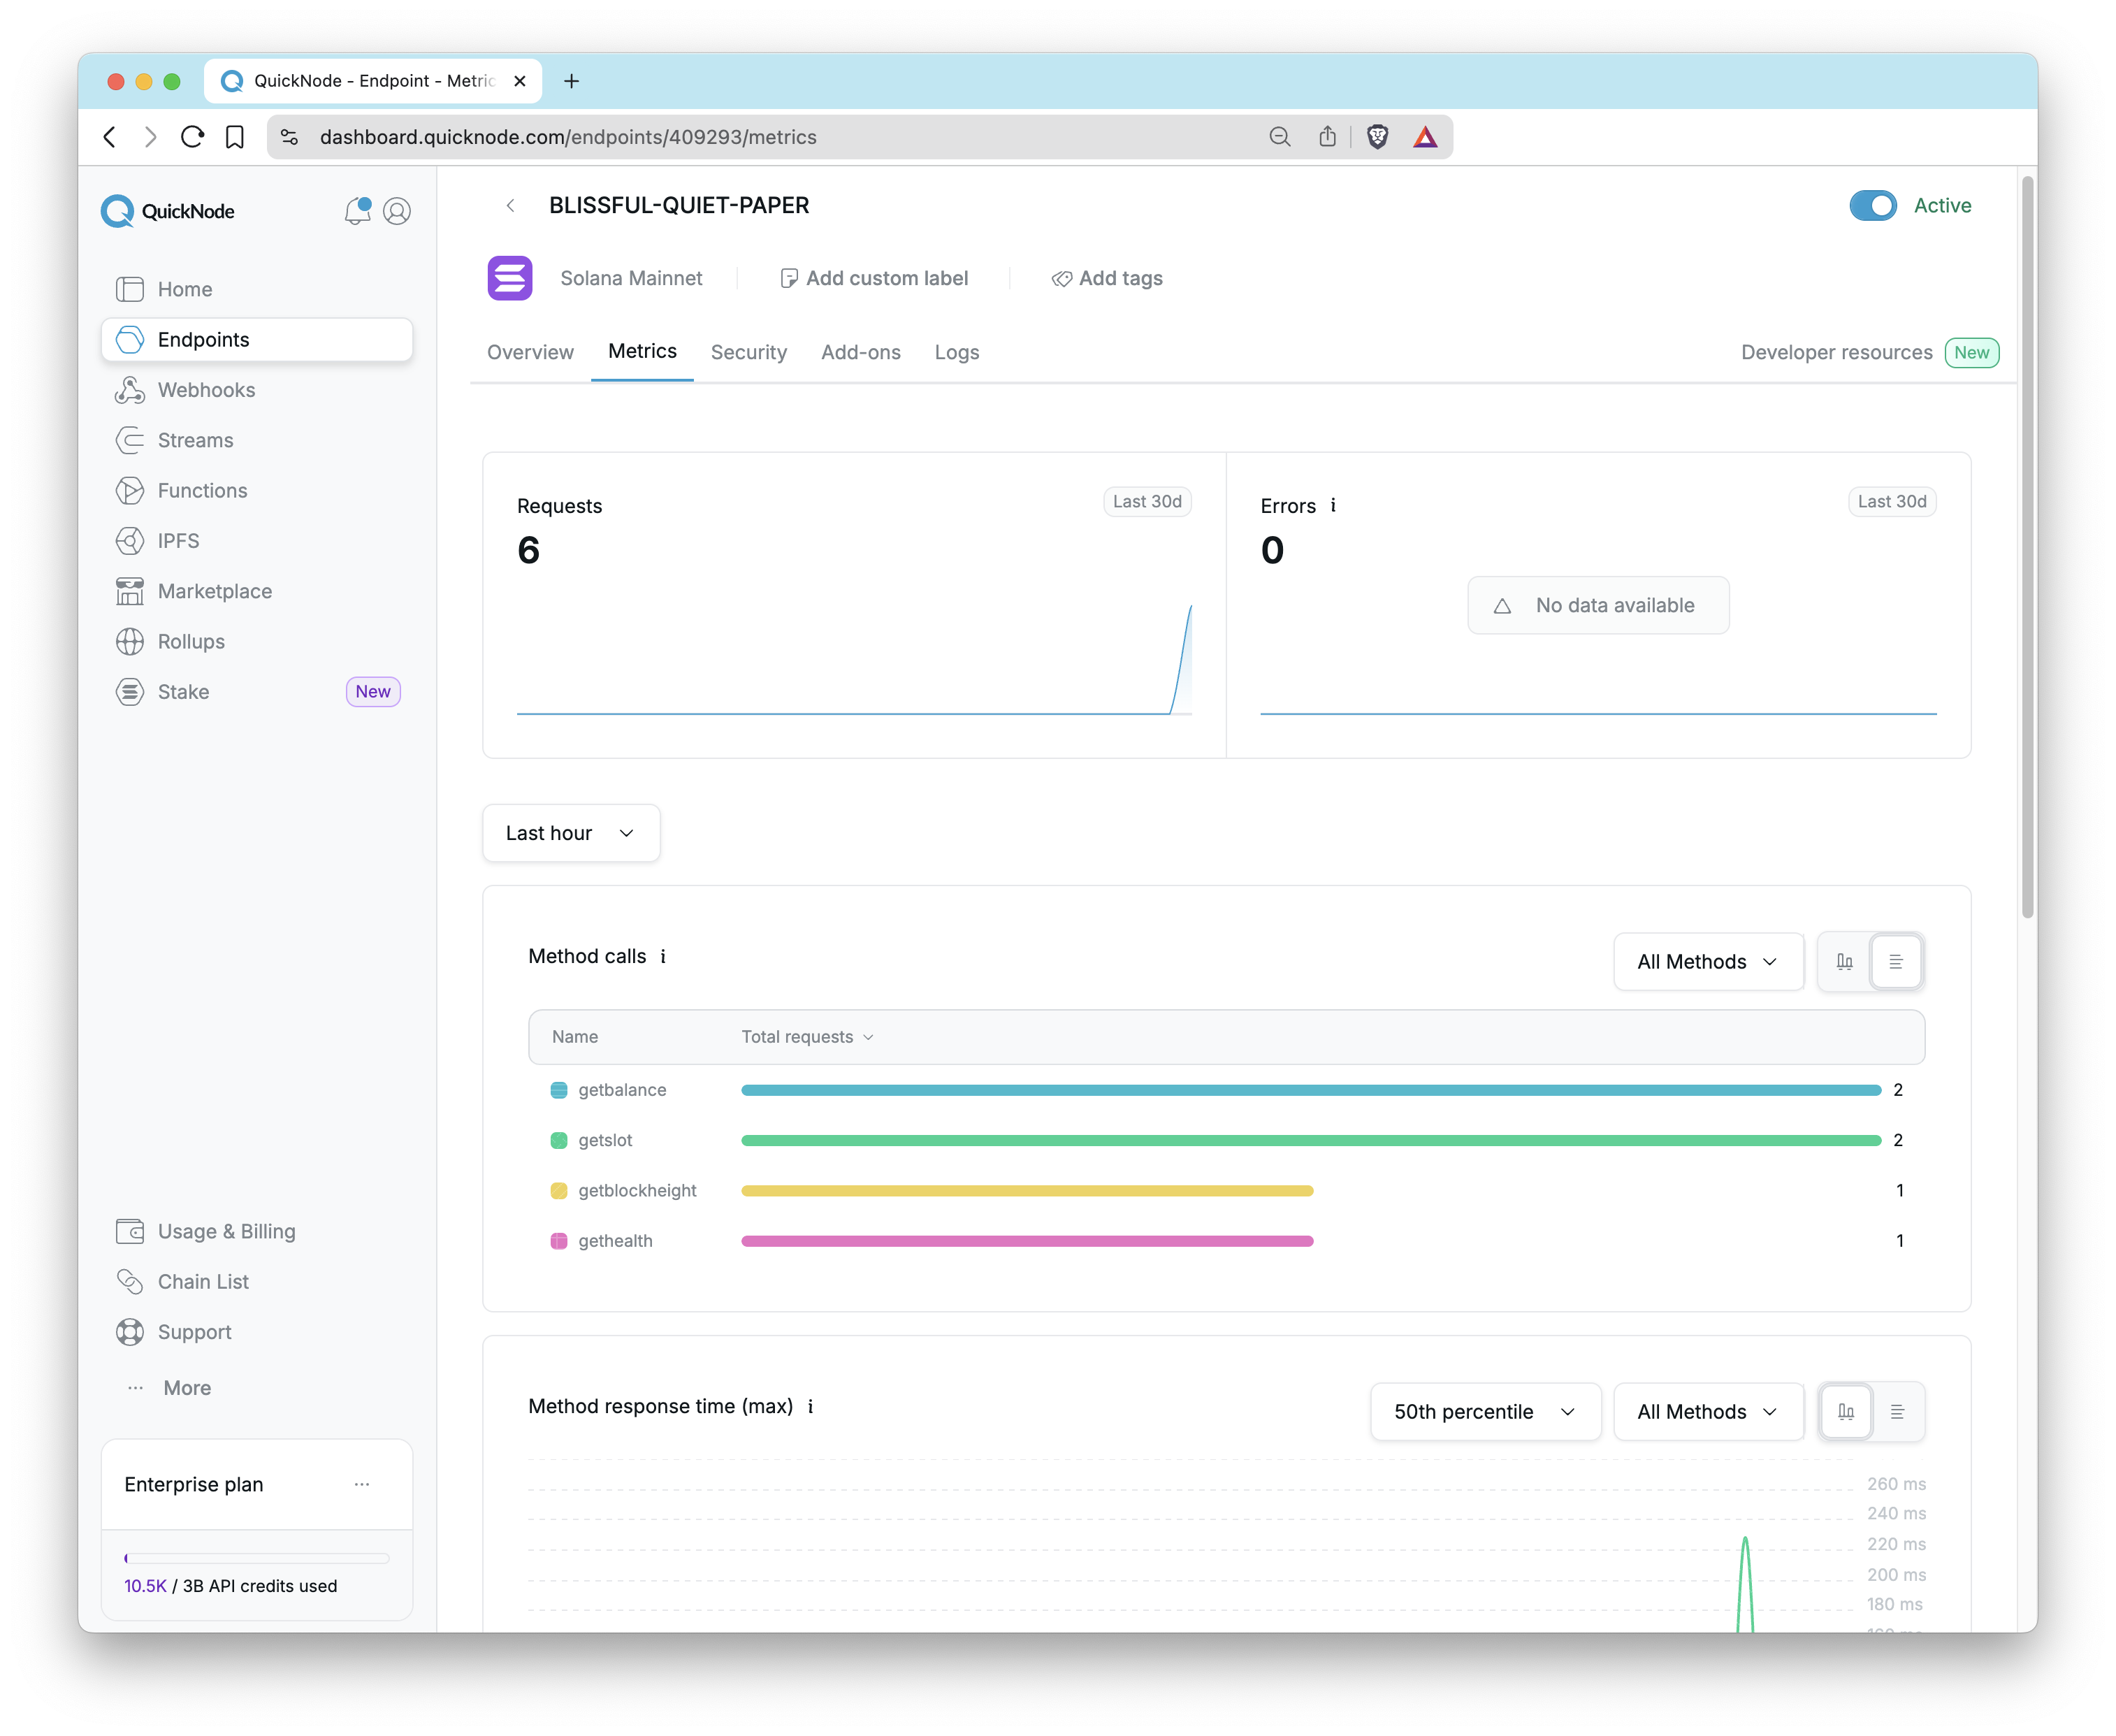Toggle the endpoint Active switch
The height and width of the screenshot is (1736, 2116).
tap(1872, 205)
